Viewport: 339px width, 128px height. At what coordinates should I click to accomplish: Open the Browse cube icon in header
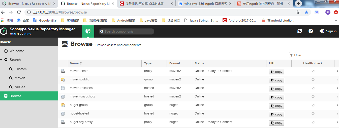click(88, 31)
